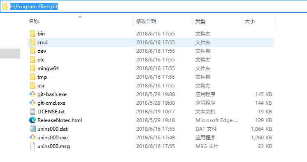The width and height of the screenshot is (307, 162).
Task: Click the 文件夹 type of the bin row
Action: pyautogui.click(x=202, y=33)
